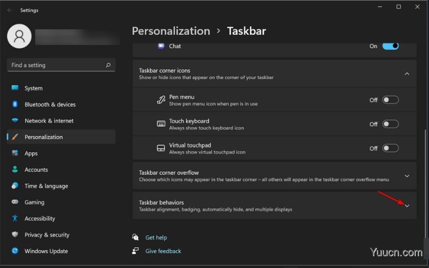
Task: Enable the Touch keyboard toggle
Action: tap(390, 124)
